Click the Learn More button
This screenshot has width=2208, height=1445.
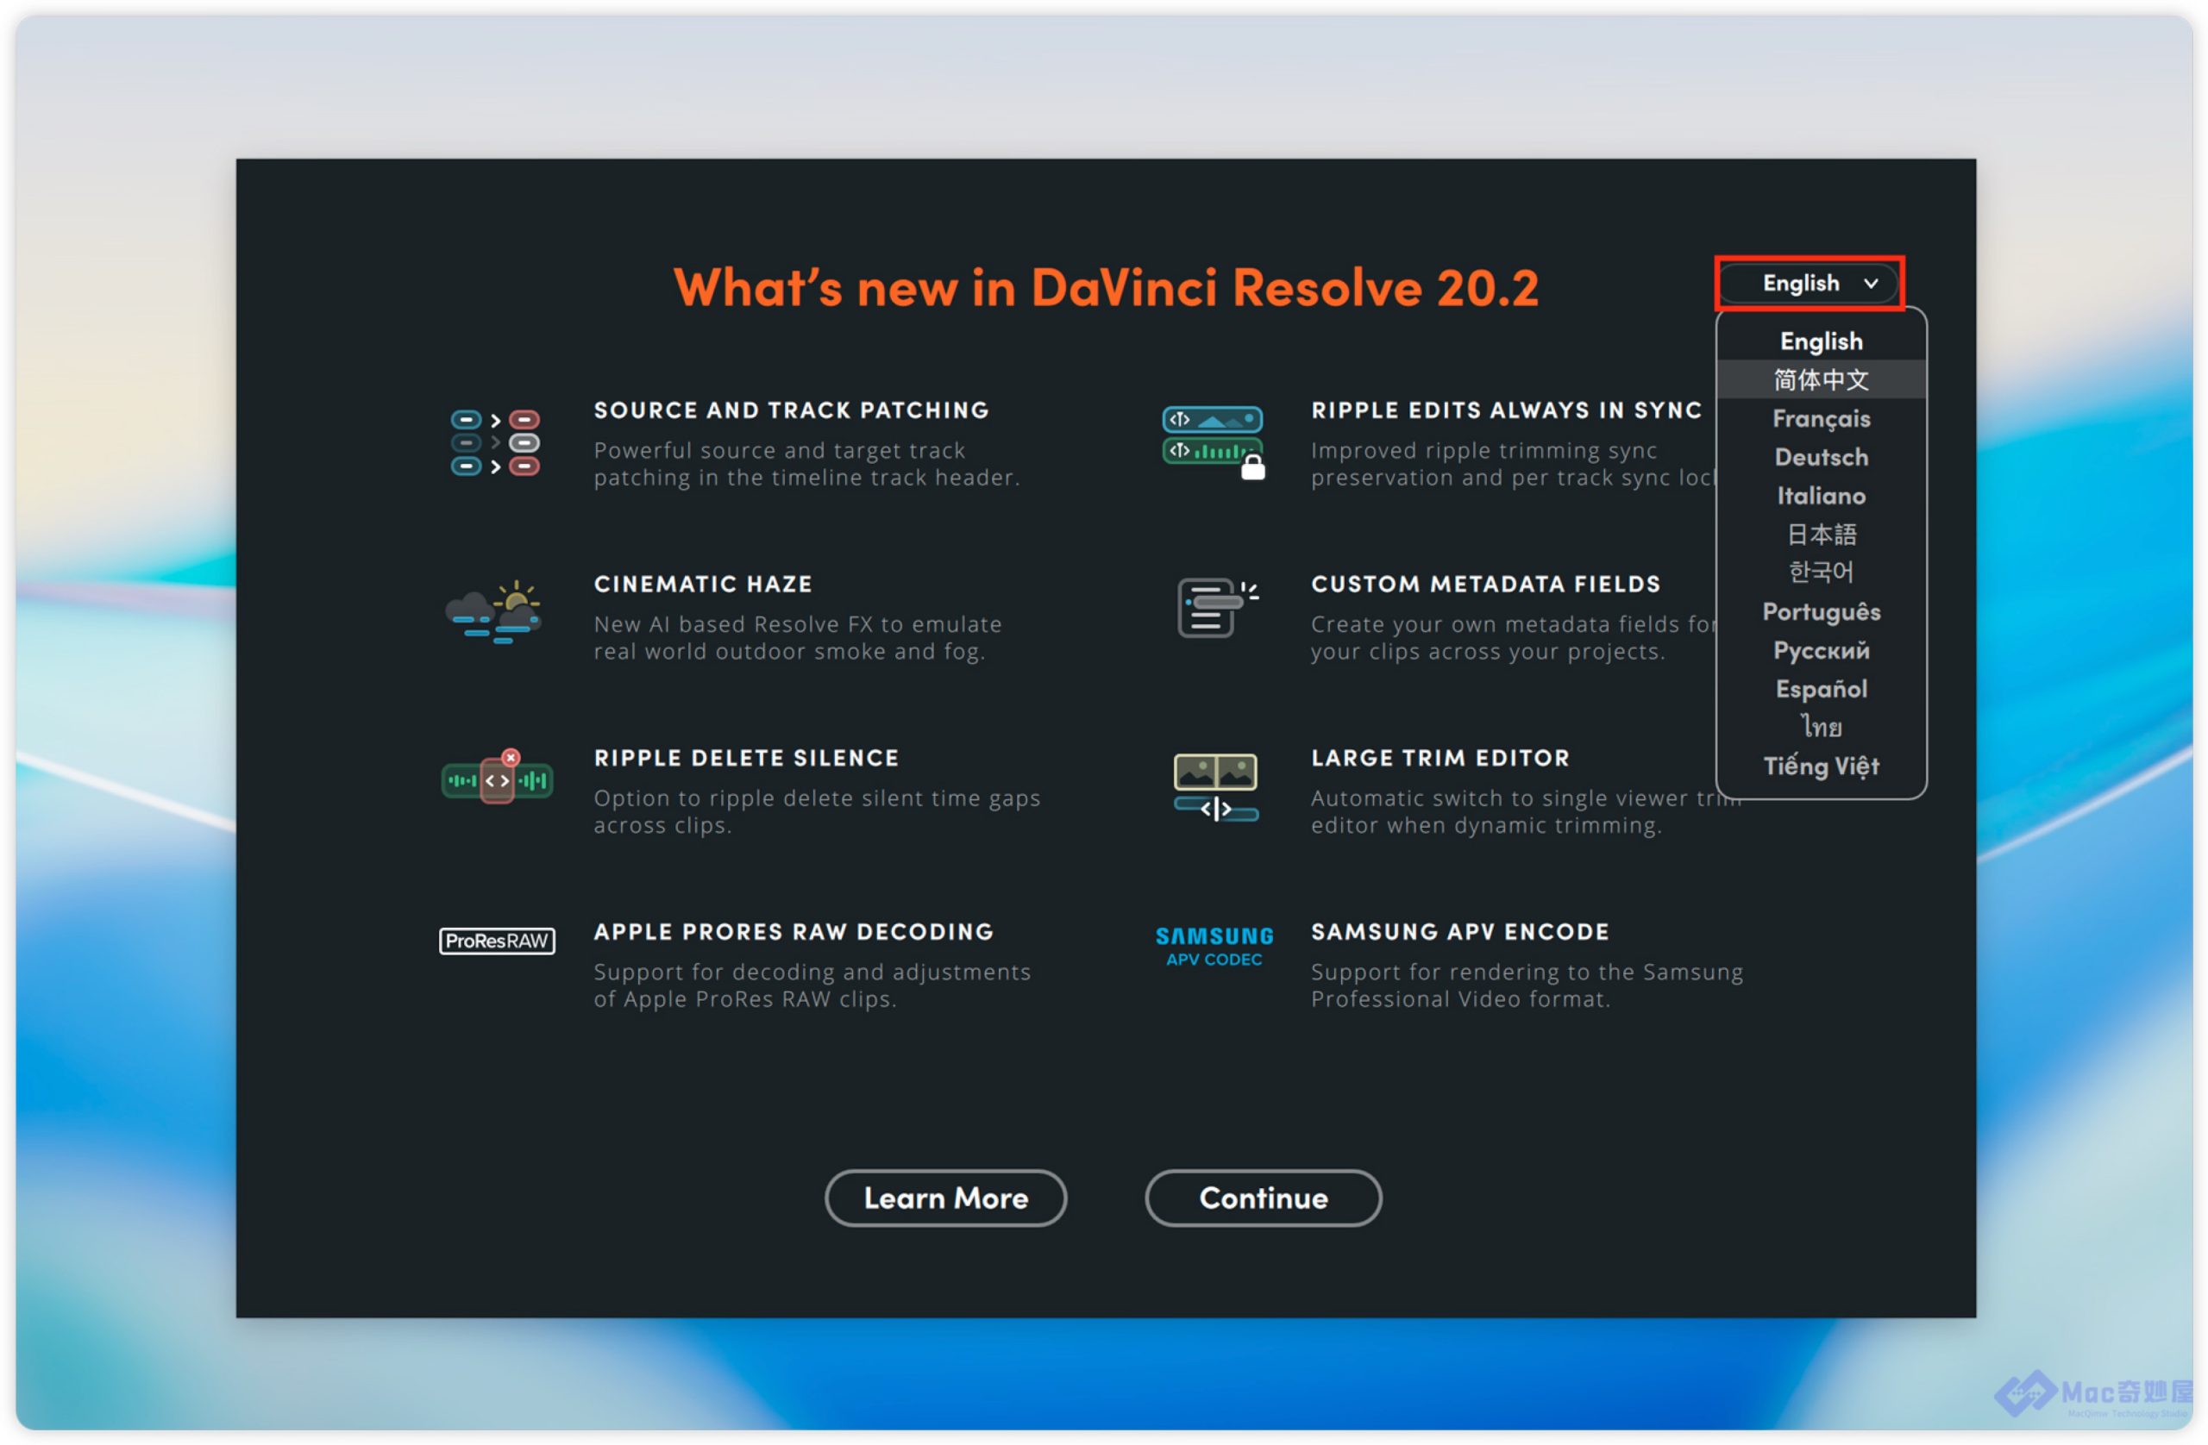(x=945, y=1198)
